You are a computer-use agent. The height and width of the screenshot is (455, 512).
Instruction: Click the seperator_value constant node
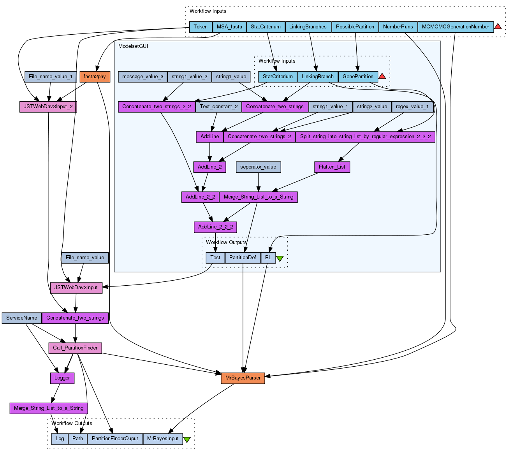click(x=258, y=167)
